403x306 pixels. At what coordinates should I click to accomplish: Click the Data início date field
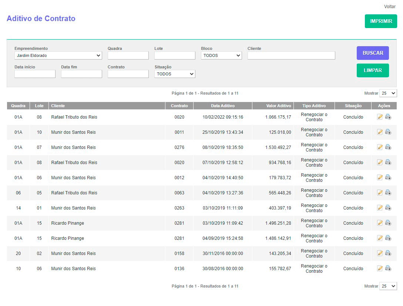coord(35,74)
